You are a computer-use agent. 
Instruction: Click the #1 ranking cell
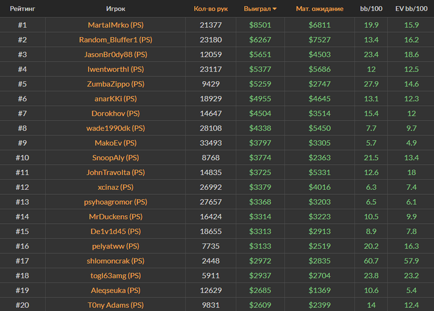point(22,25)
